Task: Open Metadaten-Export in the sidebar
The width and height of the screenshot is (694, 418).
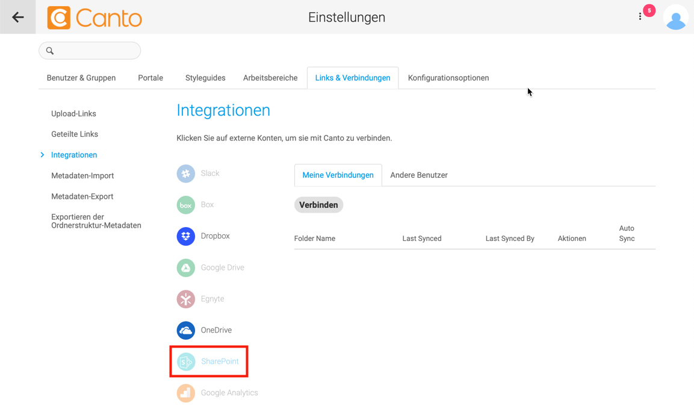Action: pyautogui.click(x=82, y=196)
